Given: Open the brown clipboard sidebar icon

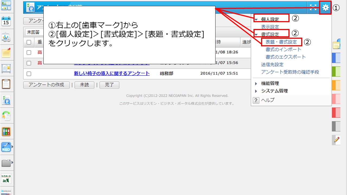Looking at the screenshot, I should coord(6,84).
